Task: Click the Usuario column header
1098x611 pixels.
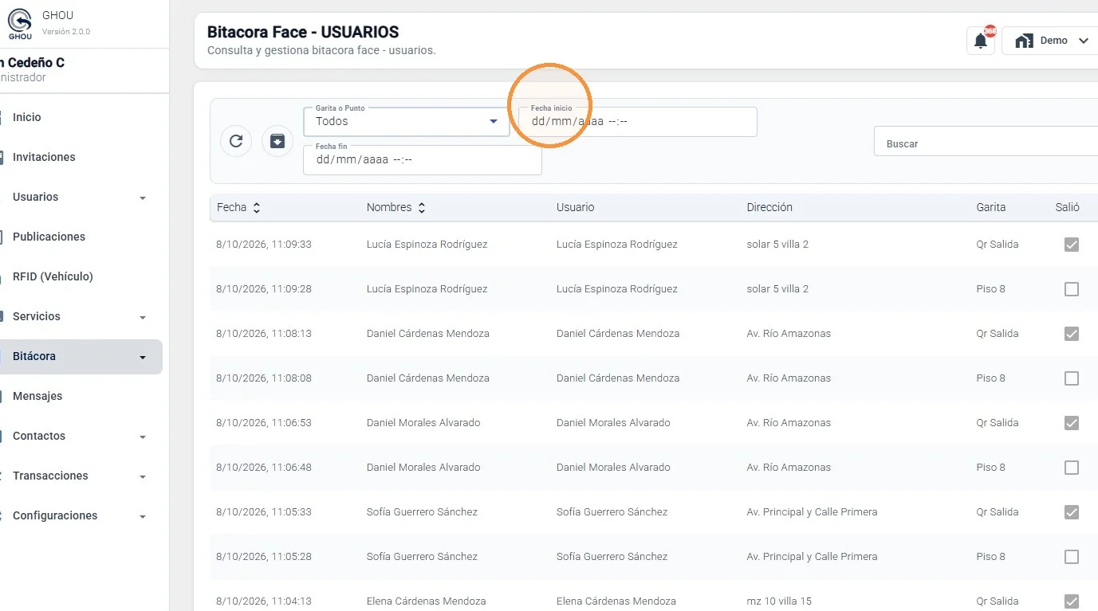Action: [576, 207]
